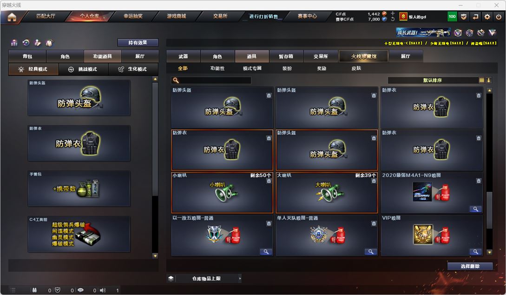Viewport: 506px width, 295px height.
Task: Expand the 仓库物品上限 panel arrow
Action: 240,278
